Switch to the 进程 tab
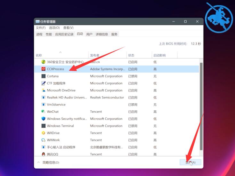Image resolution: width=235 pixels, height=176 pixels. pyautogui.click(x=39, y=34)
